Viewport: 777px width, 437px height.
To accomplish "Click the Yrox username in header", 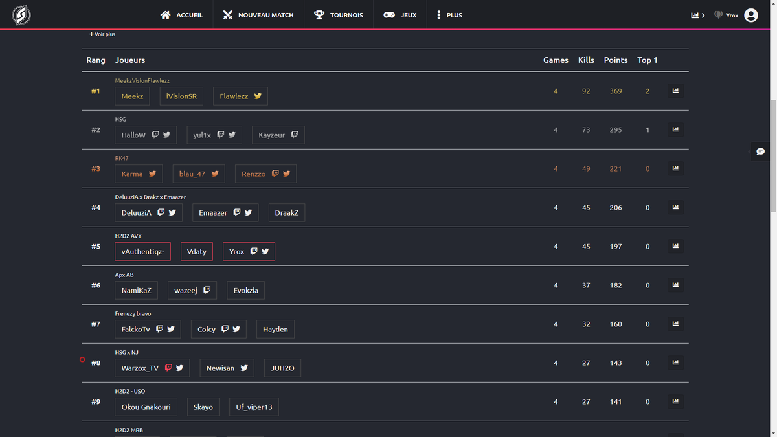I will 732,15.
